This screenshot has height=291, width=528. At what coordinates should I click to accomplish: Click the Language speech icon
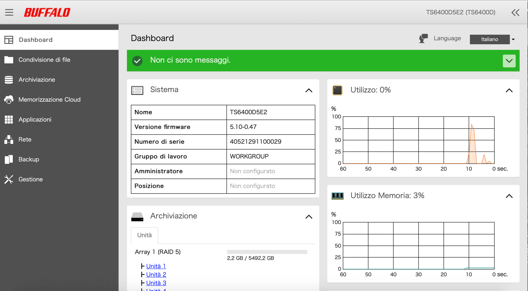point(424,38)
